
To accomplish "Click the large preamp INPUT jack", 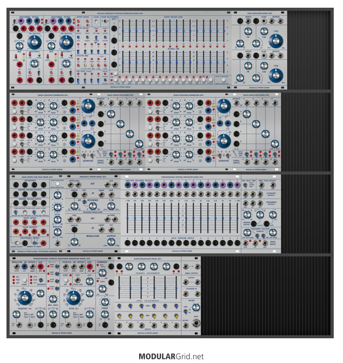I will tap(196, 323).
